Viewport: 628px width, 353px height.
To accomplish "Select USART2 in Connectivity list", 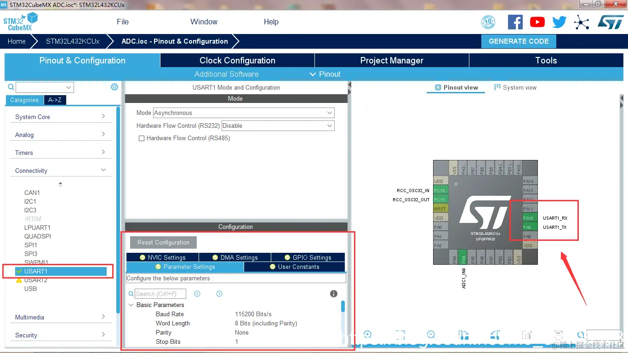I will pyautogui.click(x=36, y=280).
